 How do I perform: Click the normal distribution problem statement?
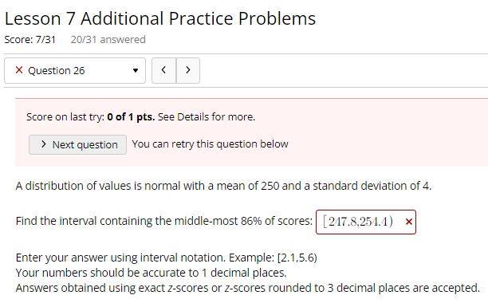click(x=223, y=186)
